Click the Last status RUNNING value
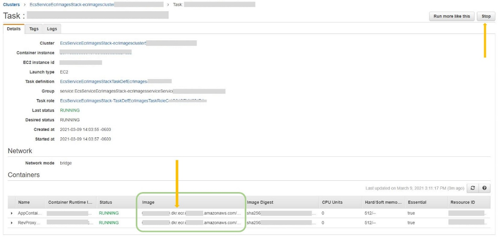The height and width of the screenshot is (237, 499). tap(69, 110)
